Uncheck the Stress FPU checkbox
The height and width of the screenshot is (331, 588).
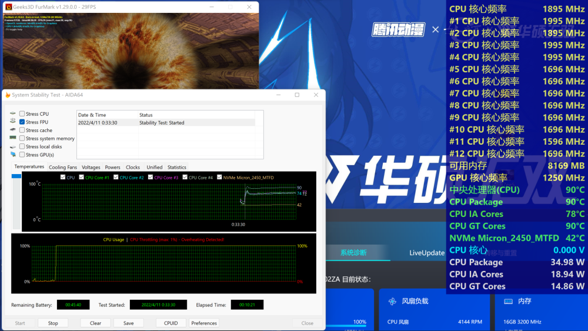[x=22, y=122]
